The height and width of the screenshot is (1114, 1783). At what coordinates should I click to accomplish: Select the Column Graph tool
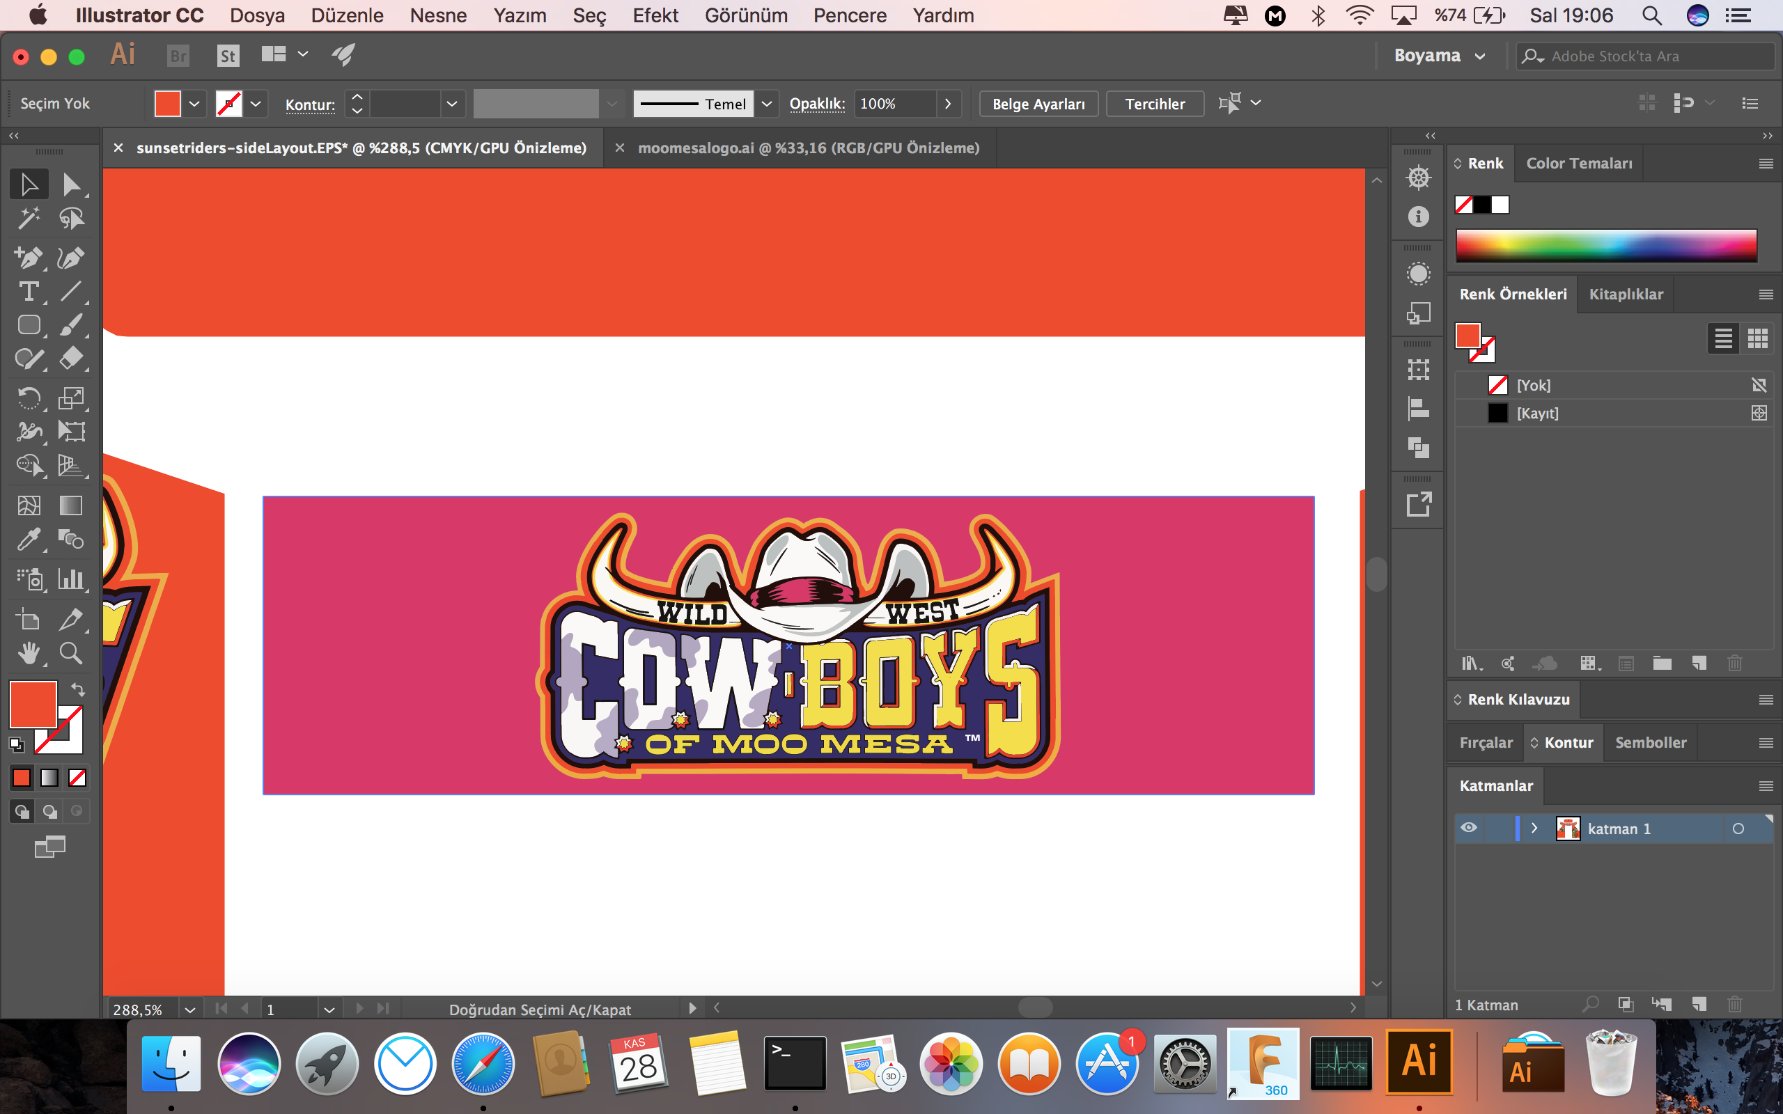coord(72,579)
